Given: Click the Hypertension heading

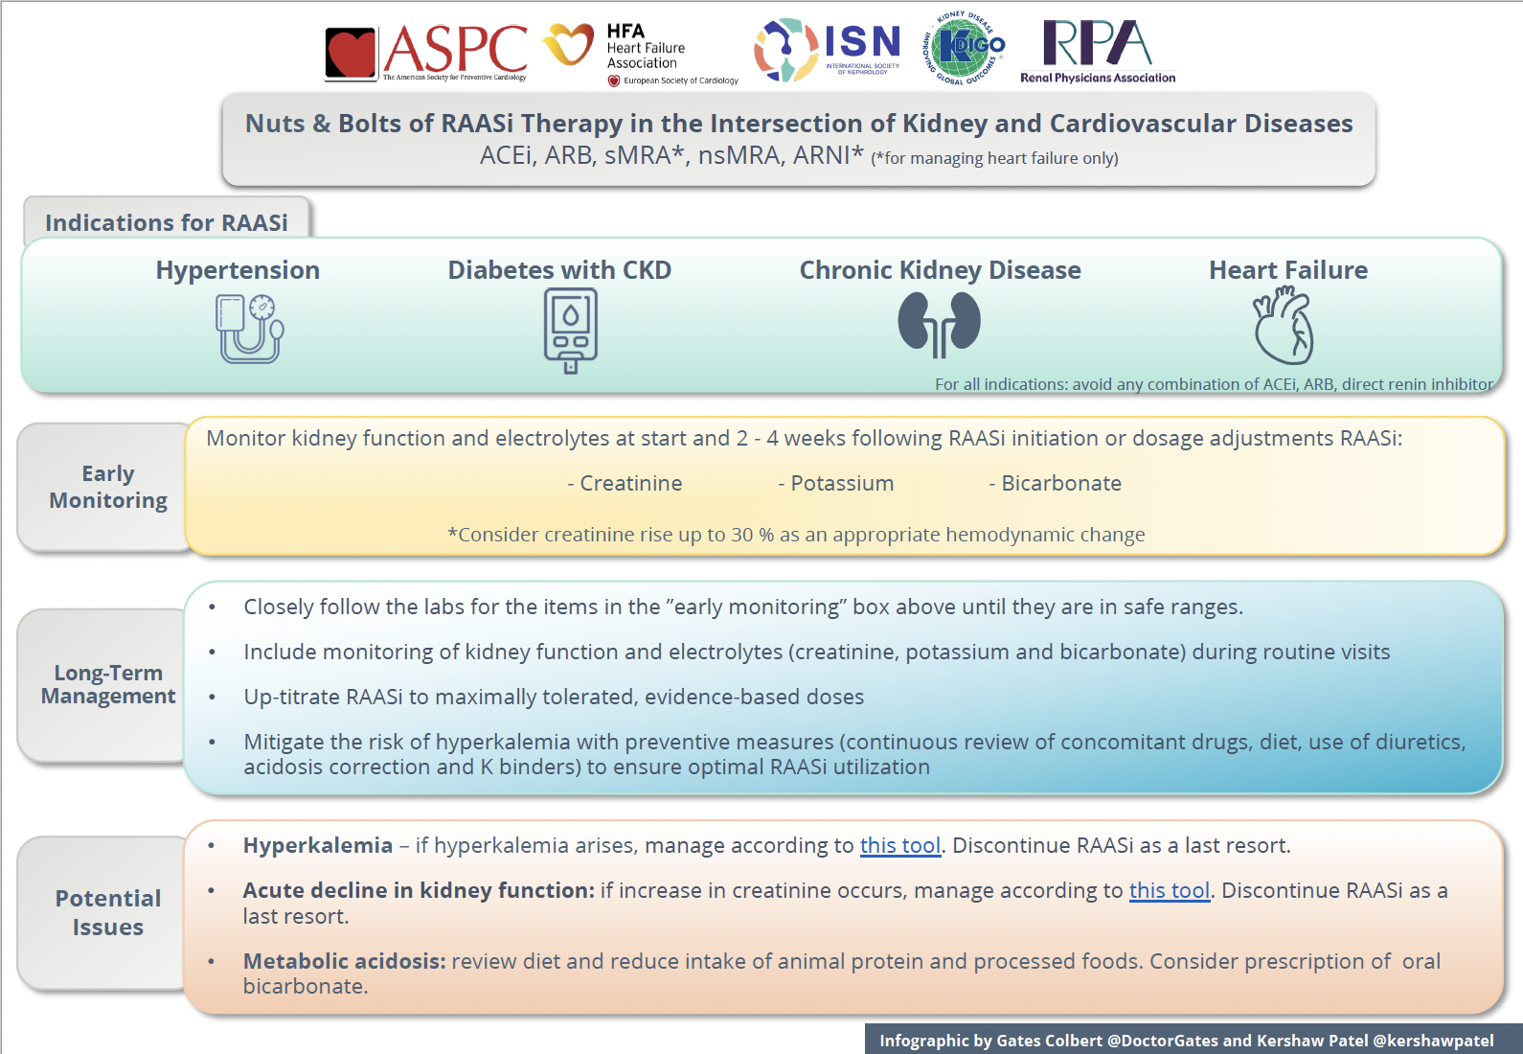Looking at the screenshot, I should [238, 270].
